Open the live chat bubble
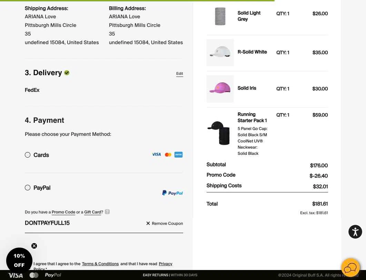The height and width of the screenshot is (280, 366). pyautogui.click(x=350, y=268)
